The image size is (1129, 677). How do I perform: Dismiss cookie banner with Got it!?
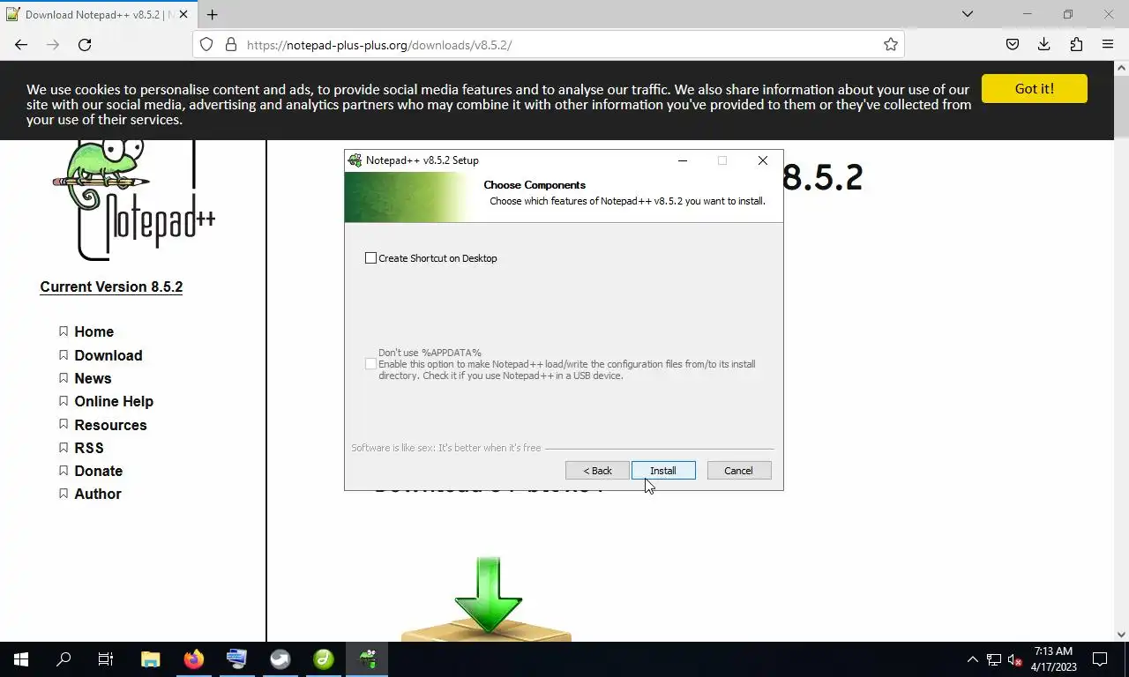point(1034,89)
